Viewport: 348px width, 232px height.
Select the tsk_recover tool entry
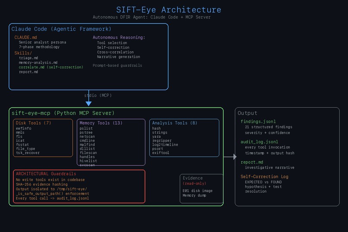click(28, 153)
